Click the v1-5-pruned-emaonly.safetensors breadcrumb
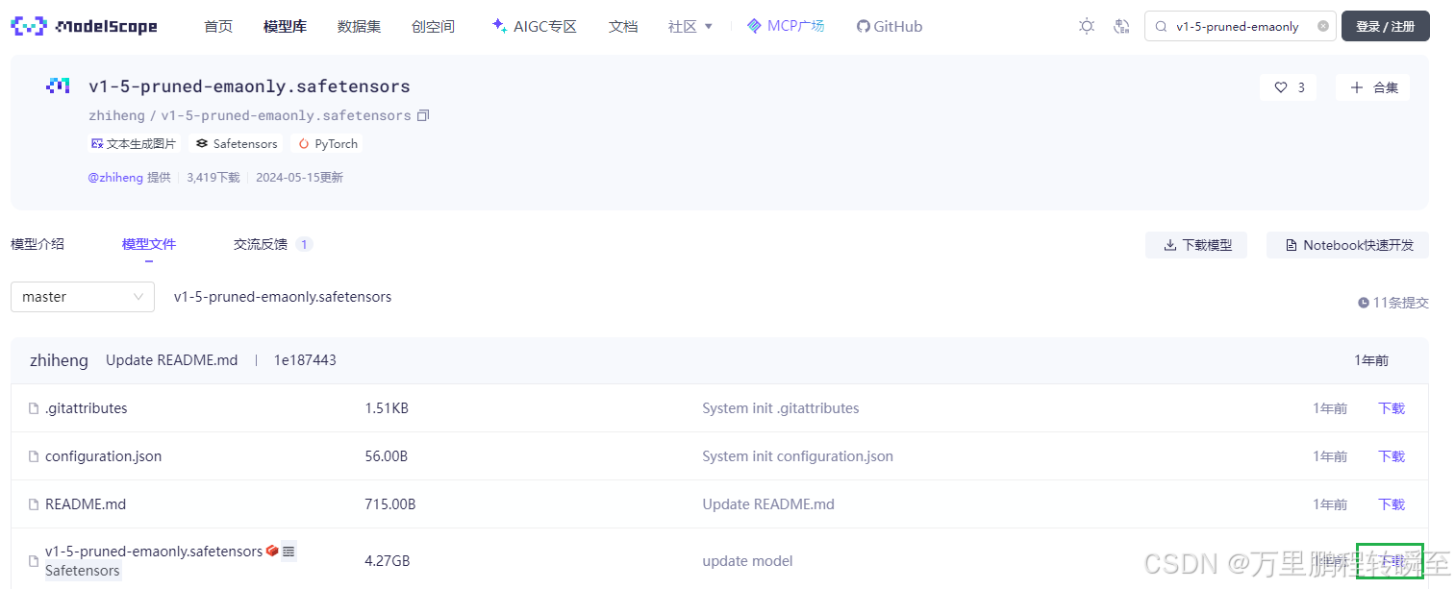The width and height of the screenshot is (1455, 589). click(x=283, y=297)
